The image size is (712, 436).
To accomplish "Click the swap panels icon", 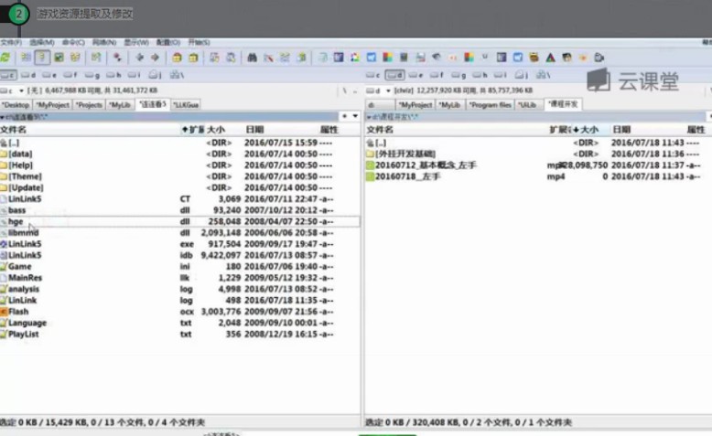I will (x=96, y=58).
